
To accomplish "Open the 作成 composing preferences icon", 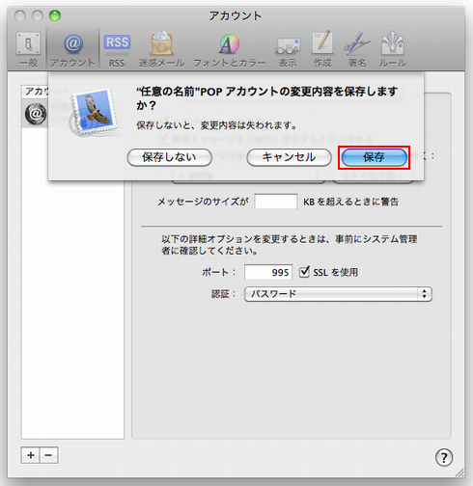I will coord(322,49).
